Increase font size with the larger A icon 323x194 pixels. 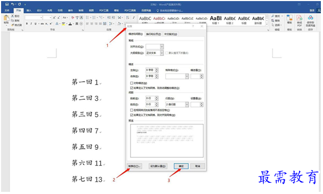click(x=54, y=18)
